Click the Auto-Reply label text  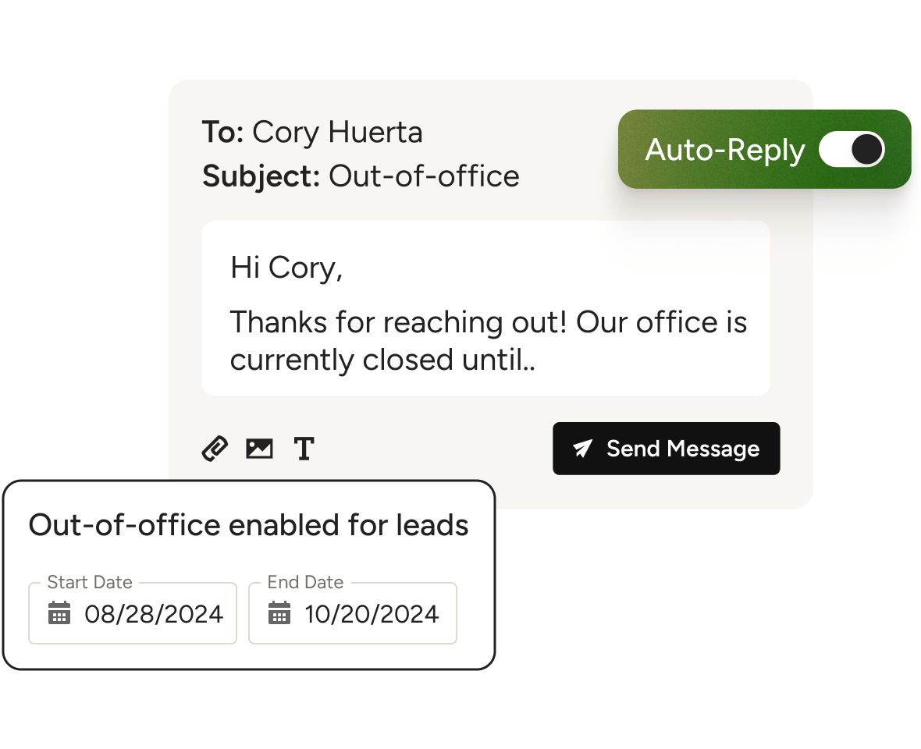724,150
